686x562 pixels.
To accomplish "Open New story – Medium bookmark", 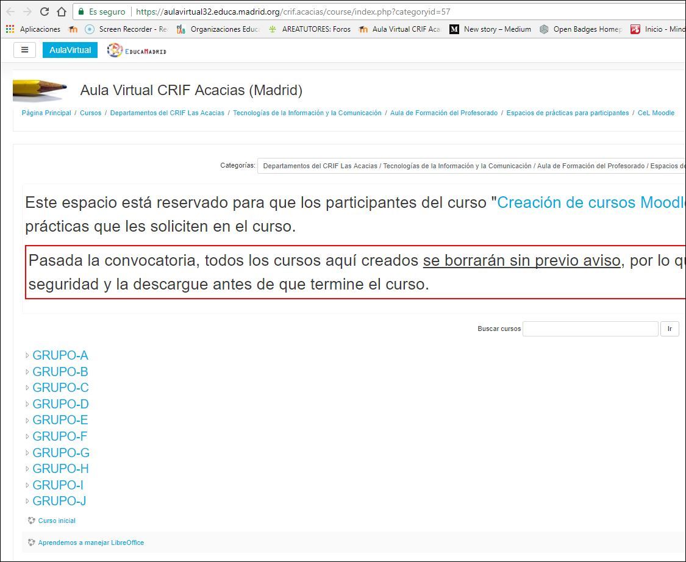I will coord(490,29).
